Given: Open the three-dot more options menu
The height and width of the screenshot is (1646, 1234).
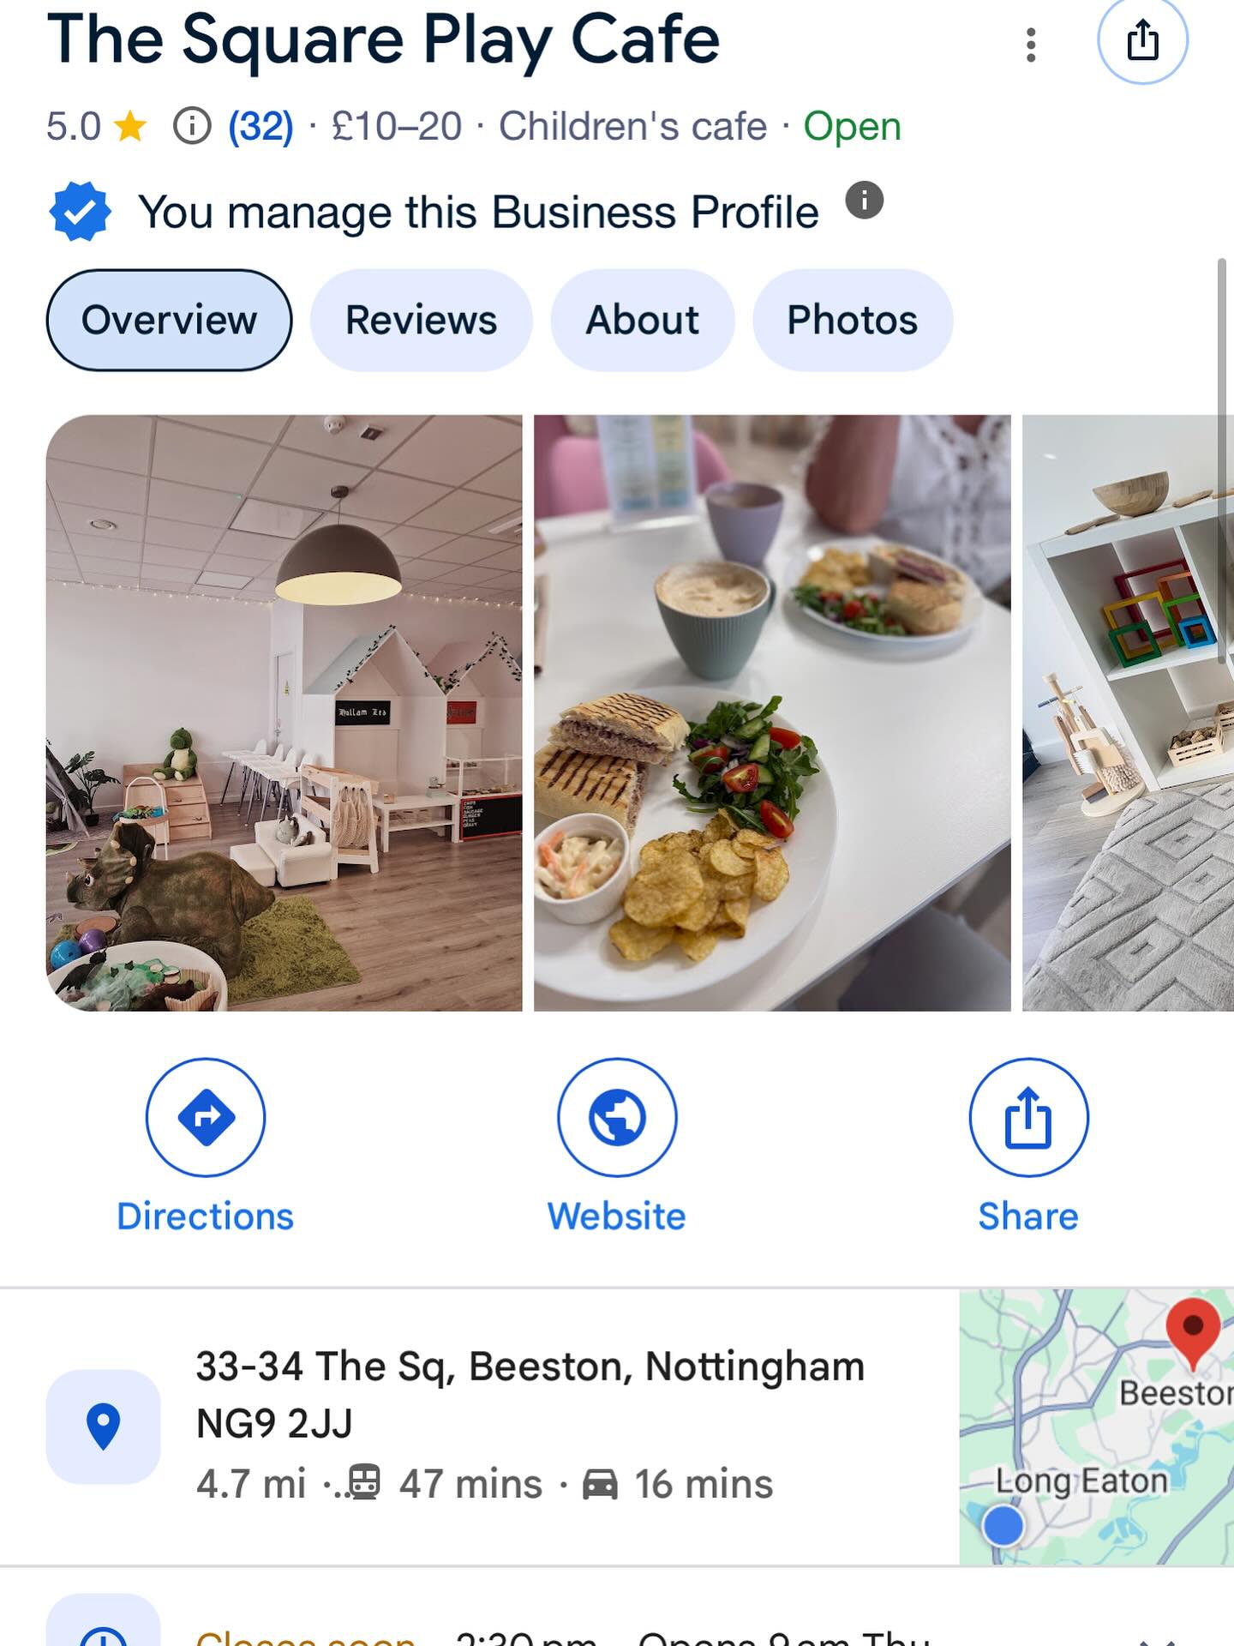Looking at the screenshot, I should click(1031, 45).
